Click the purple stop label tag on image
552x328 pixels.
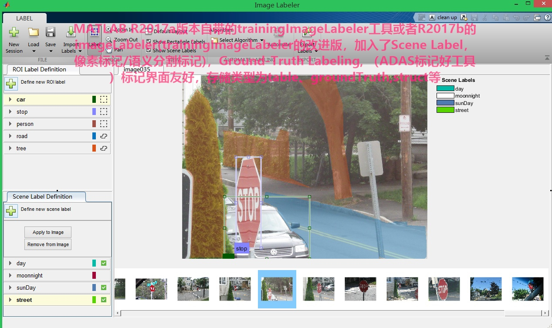pyautogui.click(x=241, y=248)
